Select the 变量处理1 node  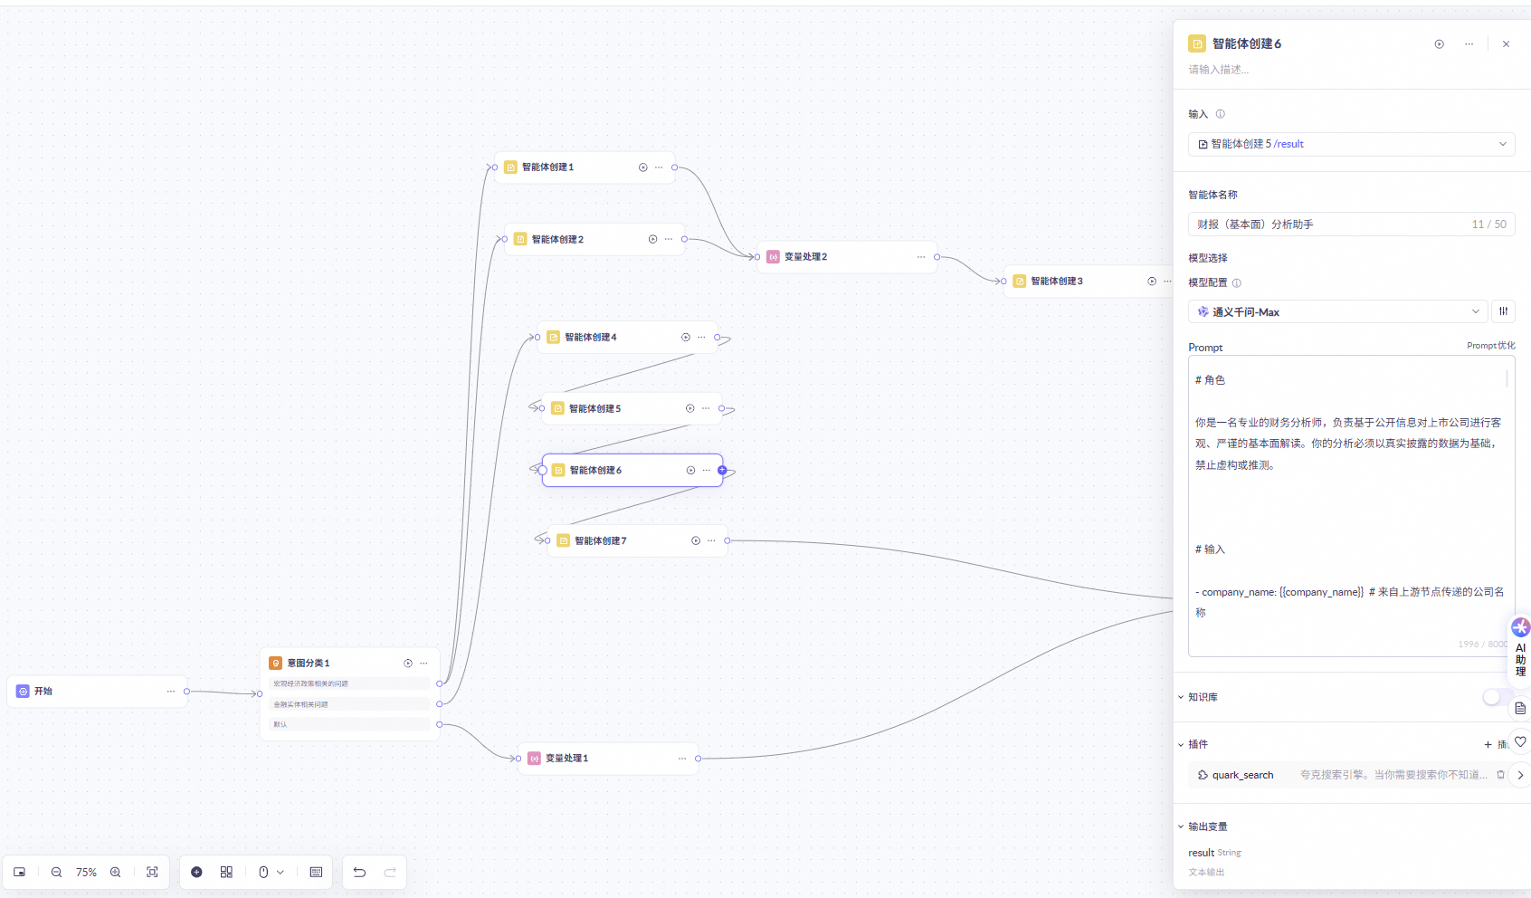607,759
